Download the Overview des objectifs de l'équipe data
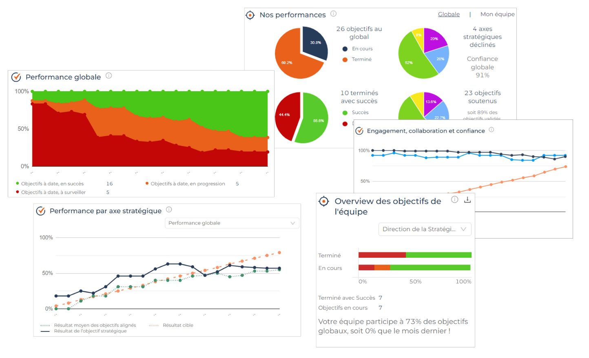This screenshot has height=358, width=589. [467, 199]
